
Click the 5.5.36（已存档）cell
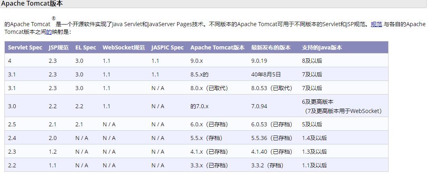click(x=272, y=138)
